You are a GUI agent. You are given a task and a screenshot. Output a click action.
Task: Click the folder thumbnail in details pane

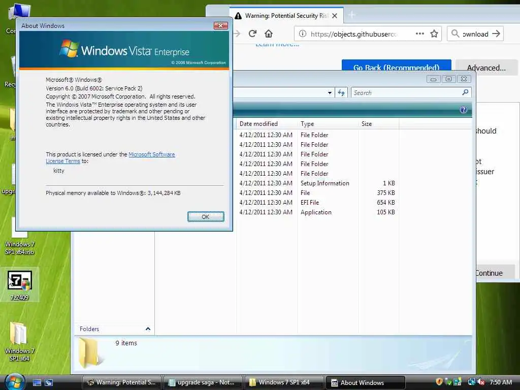(x=89, y=353)
